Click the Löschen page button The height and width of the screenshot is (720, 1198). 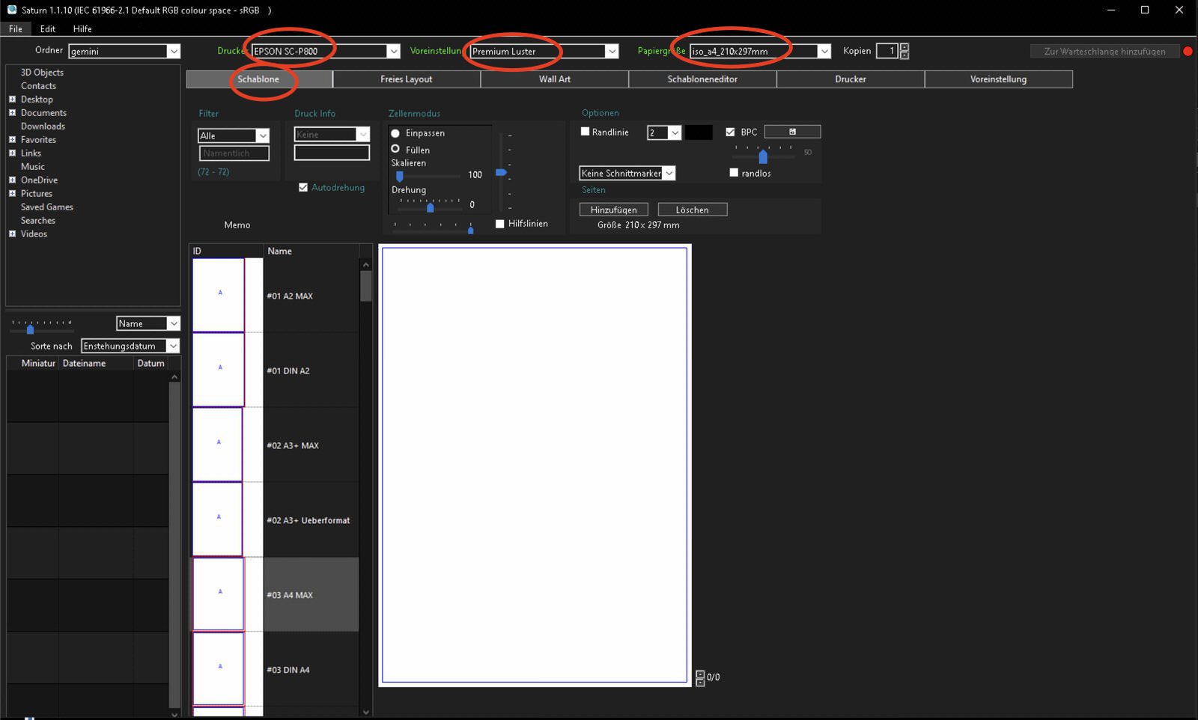(x=693, y=210)
